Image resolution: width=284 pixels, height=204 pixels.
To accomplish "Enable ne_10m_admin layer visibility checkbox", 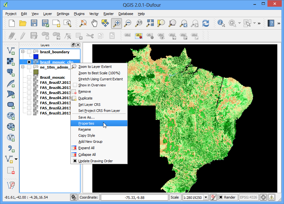I will pyautogui.click(x=29, y=67).
